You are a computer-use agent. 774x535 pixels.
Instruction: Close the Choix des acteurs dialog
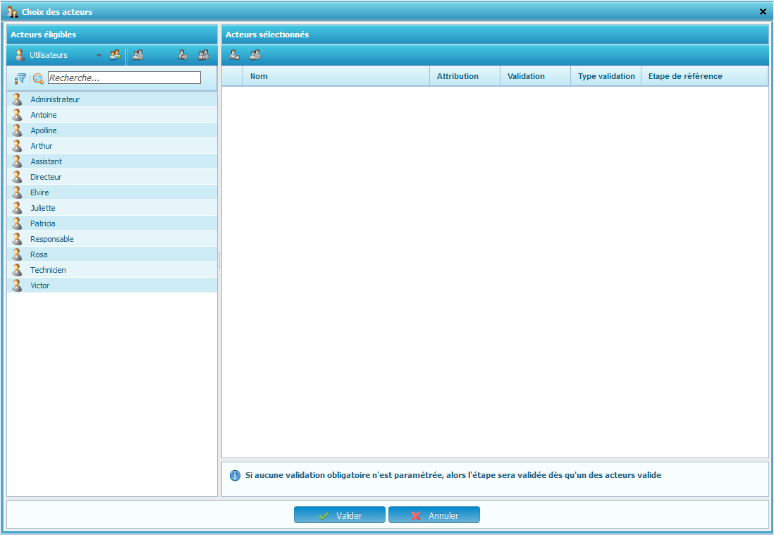coord(763,12)
